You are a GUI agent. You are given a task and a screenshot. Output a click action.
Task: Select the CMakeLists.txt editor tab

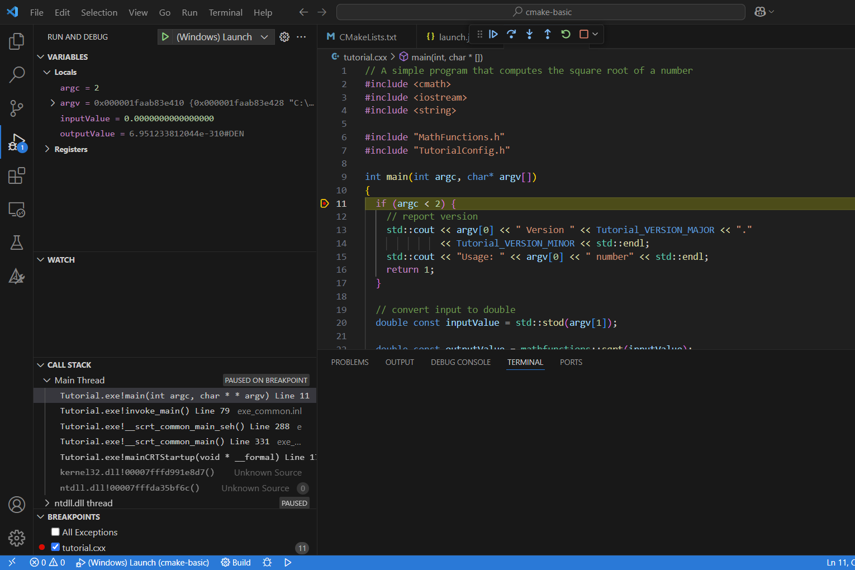pos(366,36)
